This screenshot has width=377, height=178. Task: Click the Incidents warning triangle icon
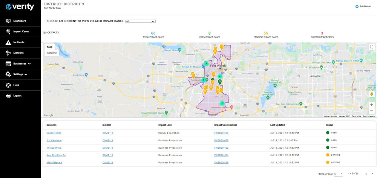tap(8, 43)
